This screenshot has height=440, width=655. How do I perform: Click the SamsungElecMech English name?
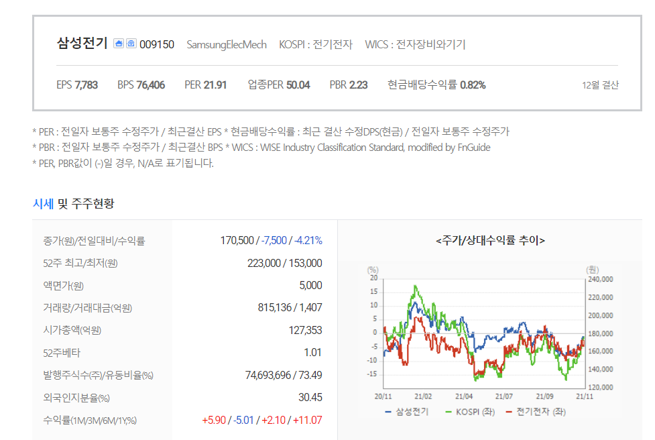[227, 44]
